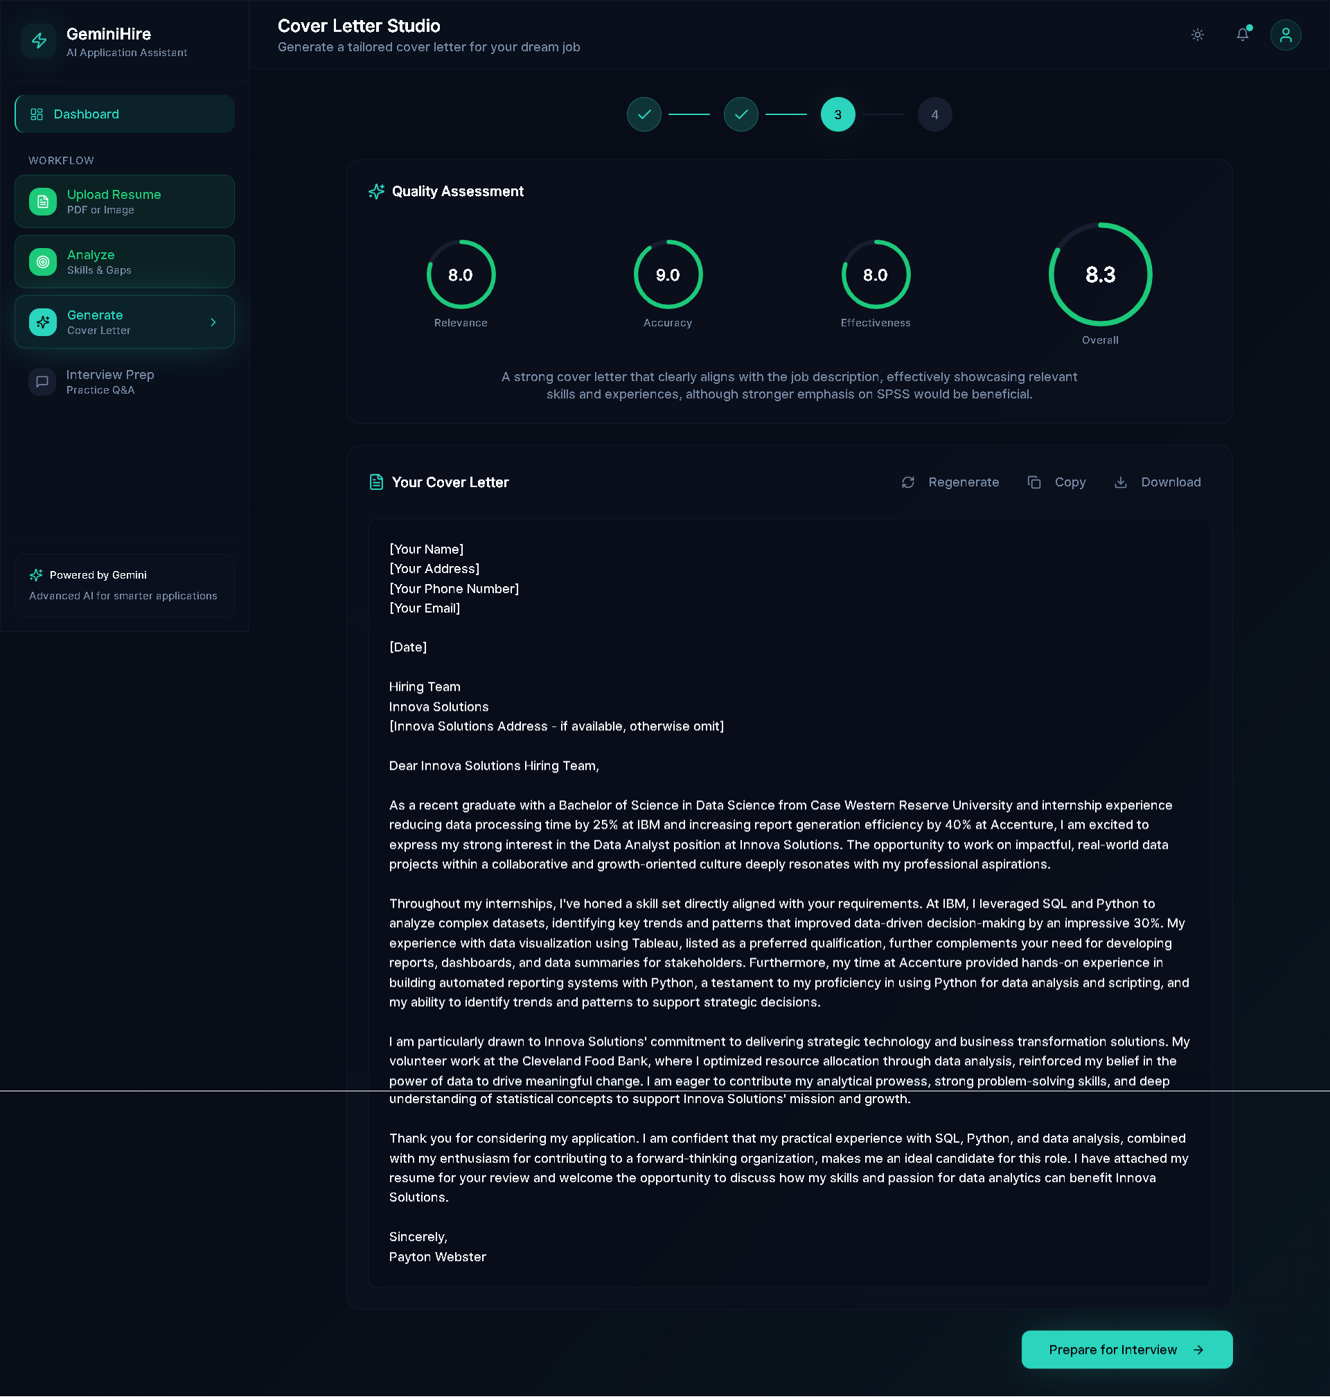The image size is (1330, 1399).
Task: Click the Interview Prep chat icon
Action: pos(42,382)
